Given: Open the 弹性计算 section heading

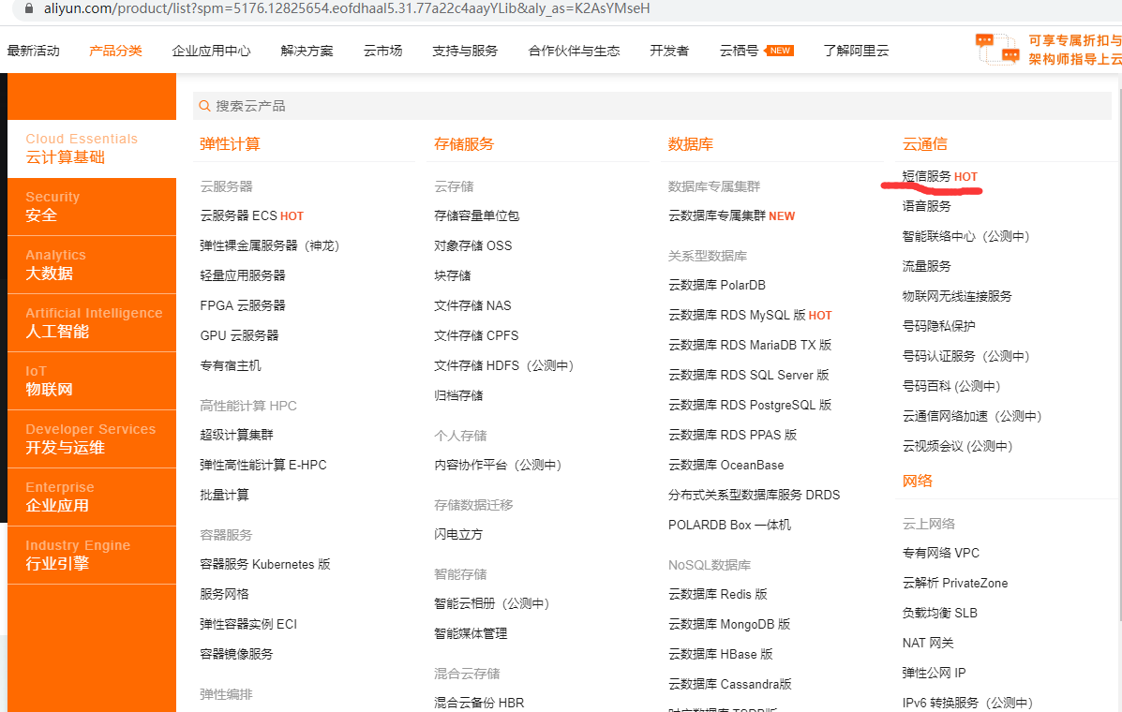Looking at the screenshot, I should pyautogui.click(x=230, y=143).
